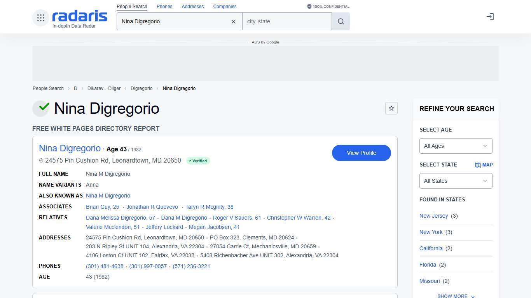Open relative Dana Melissa Digregorio, 57
The image size is (531, 298).
click(121, 218)
